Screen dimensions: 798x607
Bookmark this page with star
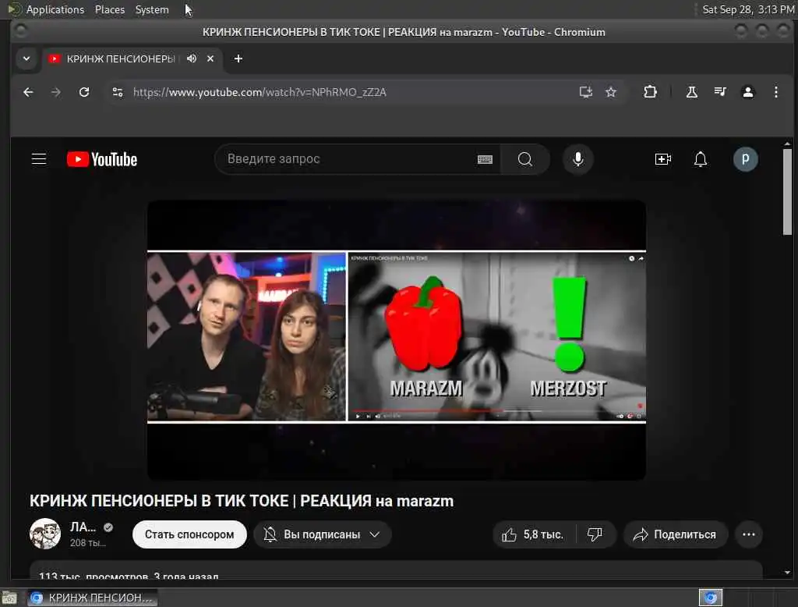[611, 92]
